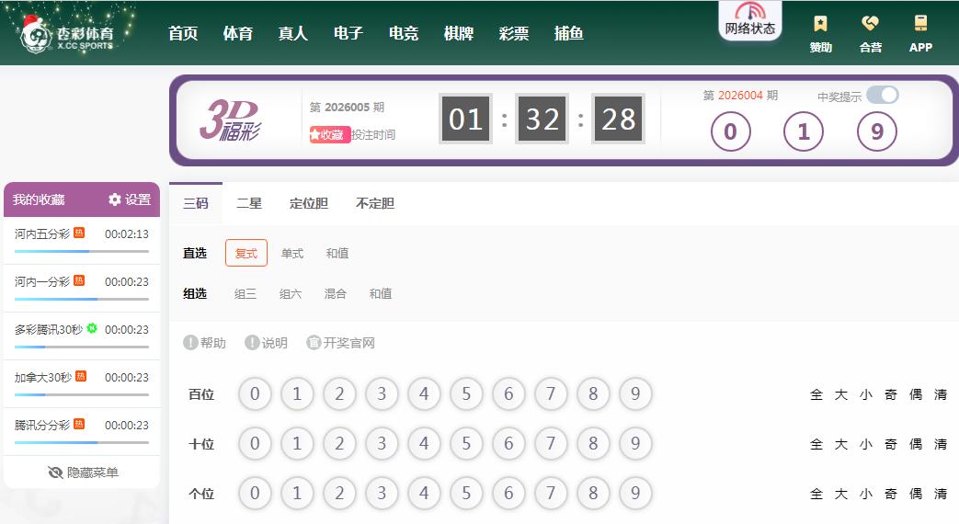The height and width of the screenshot is (524, 959).
Task: Click 全 in the 十位 row
Action: coord(816,444)
